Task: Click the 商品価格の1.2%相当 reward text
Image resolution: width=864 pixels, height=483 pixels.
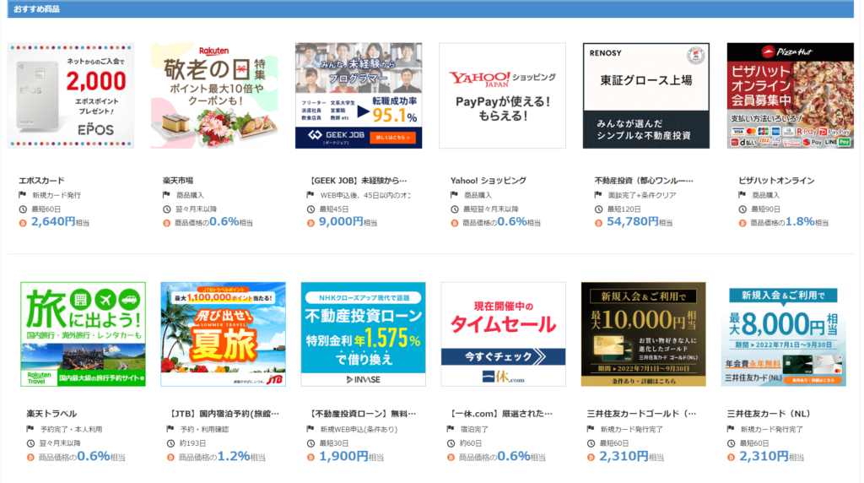Action: (x=222, y=457)
